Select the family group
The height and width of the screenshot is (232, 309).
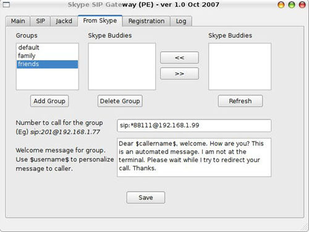[47, 56]
